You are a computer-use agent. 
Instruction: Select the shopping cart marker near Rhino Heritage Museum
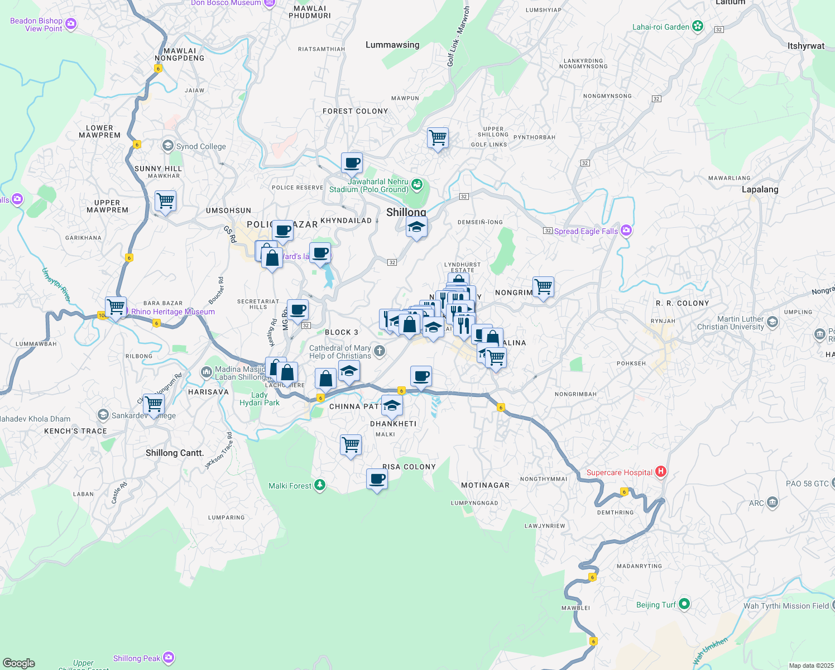116,307
